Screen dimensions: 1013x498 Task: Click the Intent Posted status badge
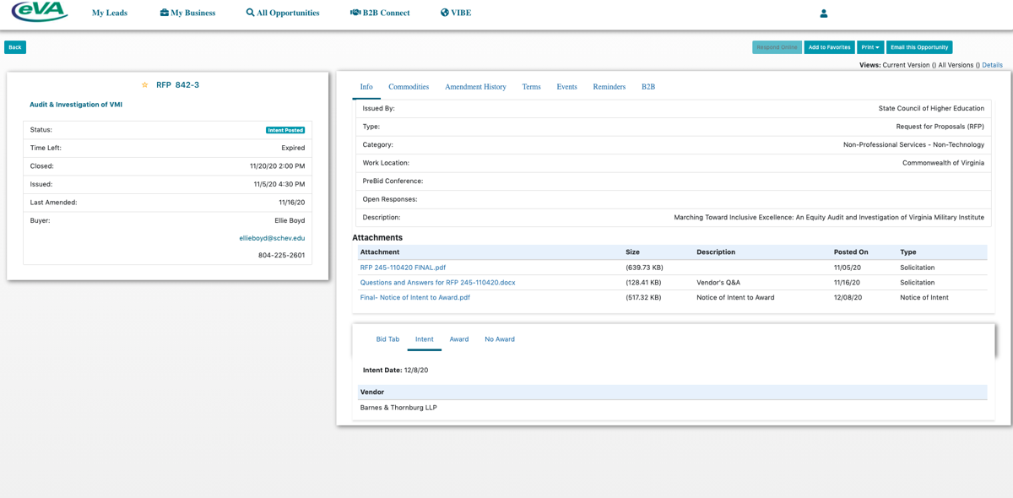click(x=285, y=130)
